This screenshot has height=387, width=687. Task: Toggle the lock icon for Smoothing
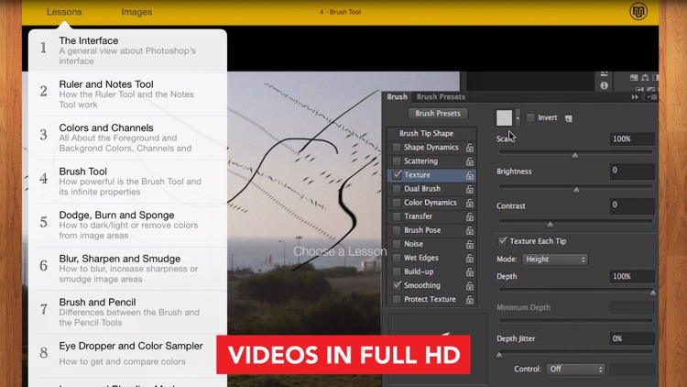[470, 285]
